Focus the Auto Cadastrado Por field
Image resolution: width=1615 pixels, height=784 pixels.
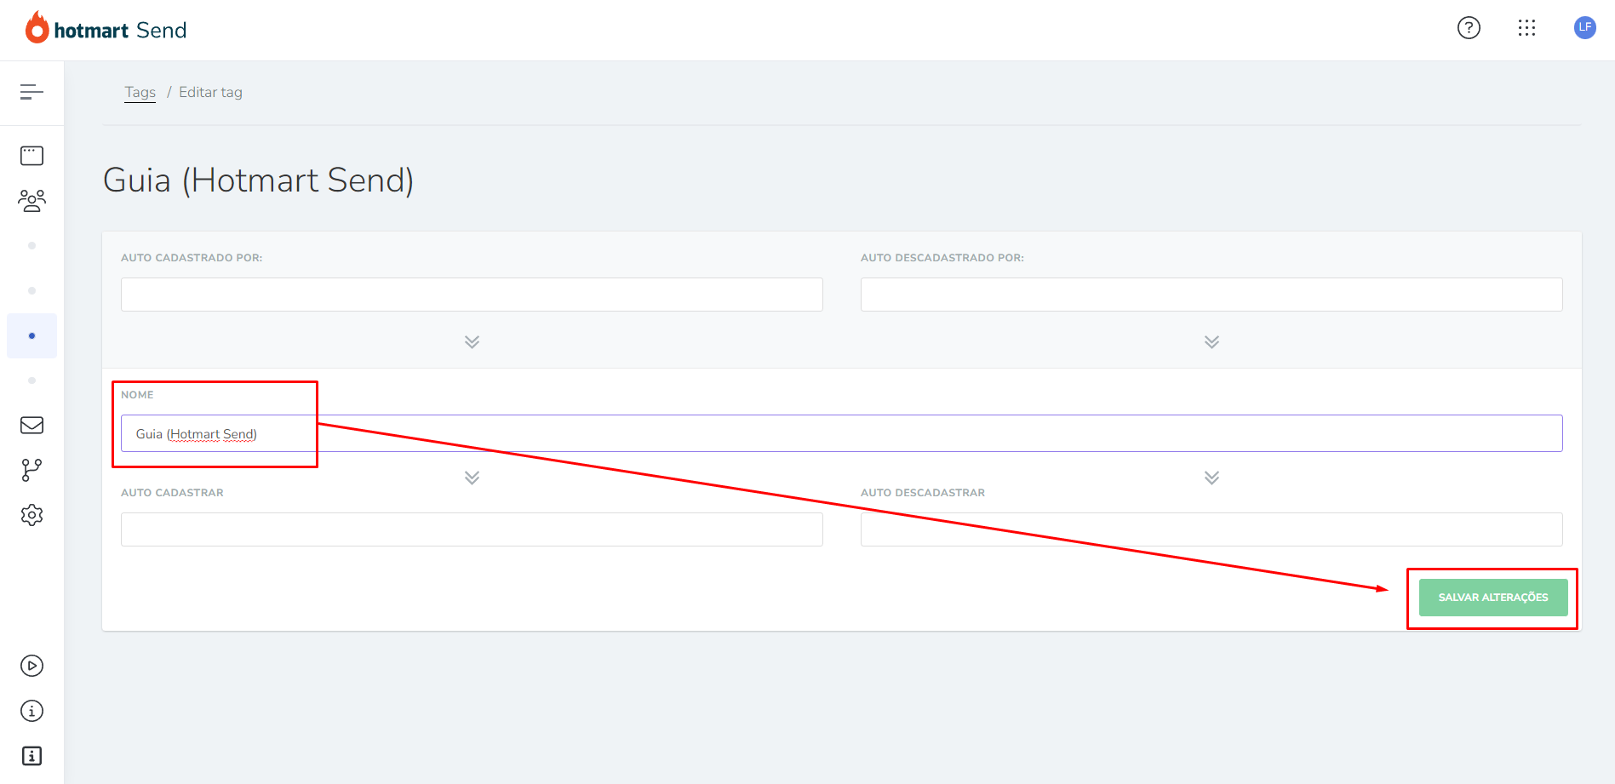point(472,295)
